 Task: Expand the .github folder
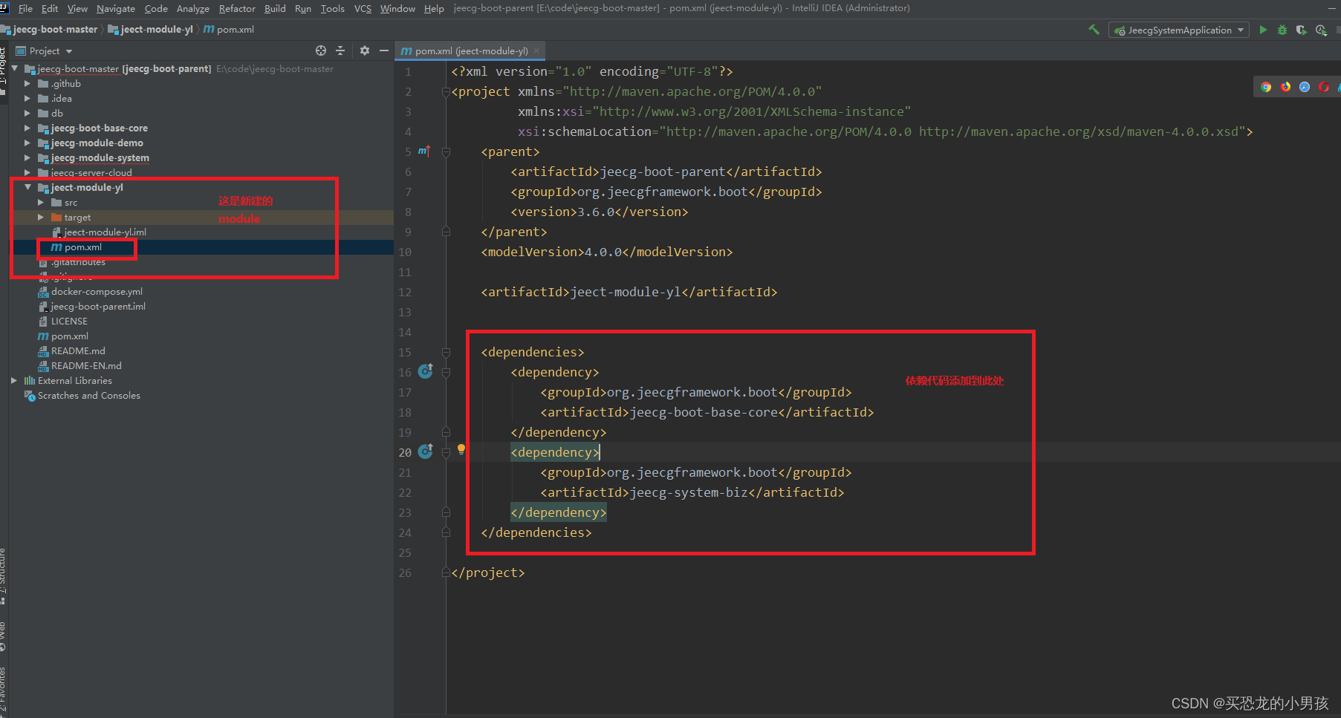pos(27,83)
